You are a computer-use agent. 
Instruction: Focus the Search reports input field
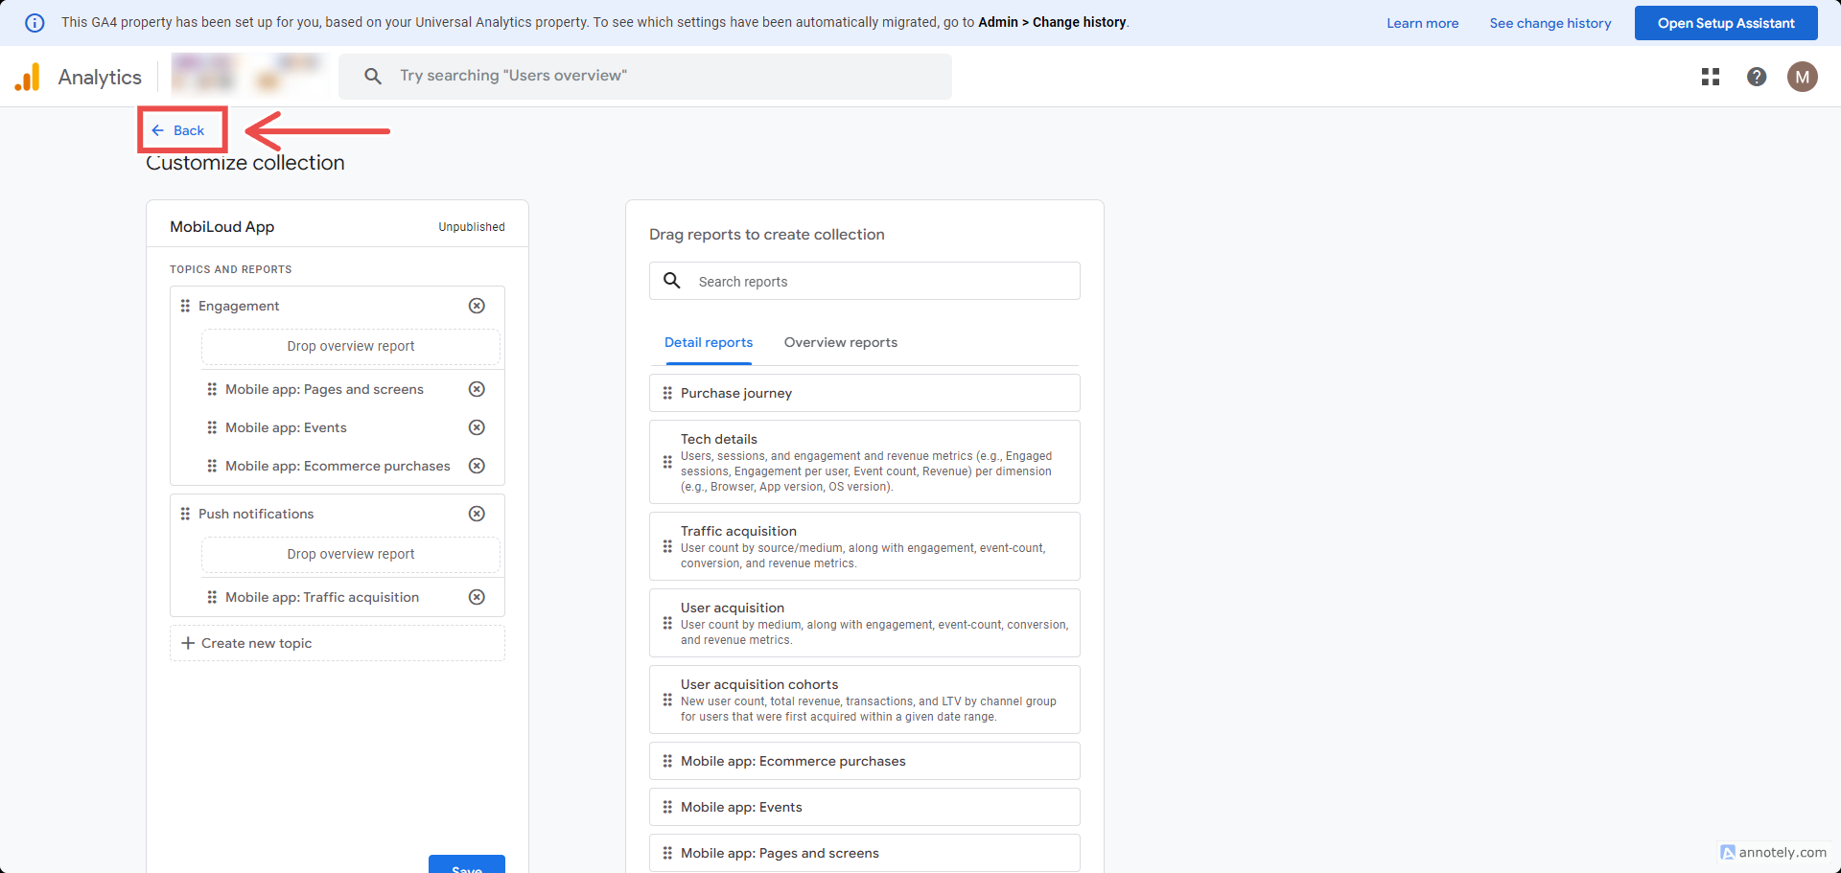pos(865,281)
